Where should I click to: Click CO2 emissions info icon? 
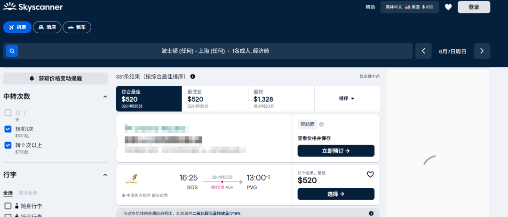click(371, 213)
